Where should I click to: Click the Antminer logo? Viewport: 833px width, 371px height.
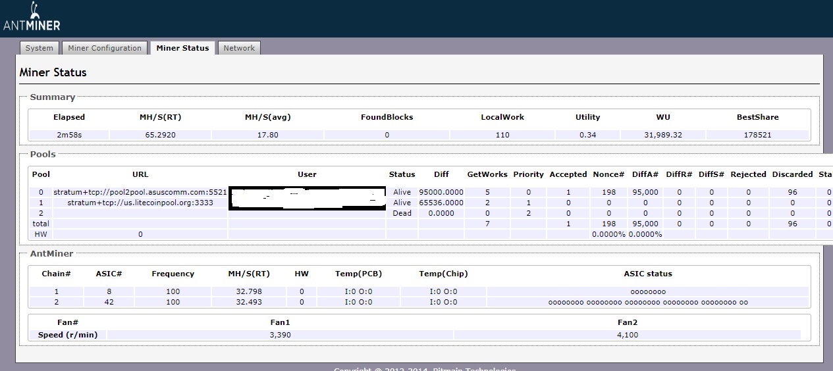tap(32, 16)
